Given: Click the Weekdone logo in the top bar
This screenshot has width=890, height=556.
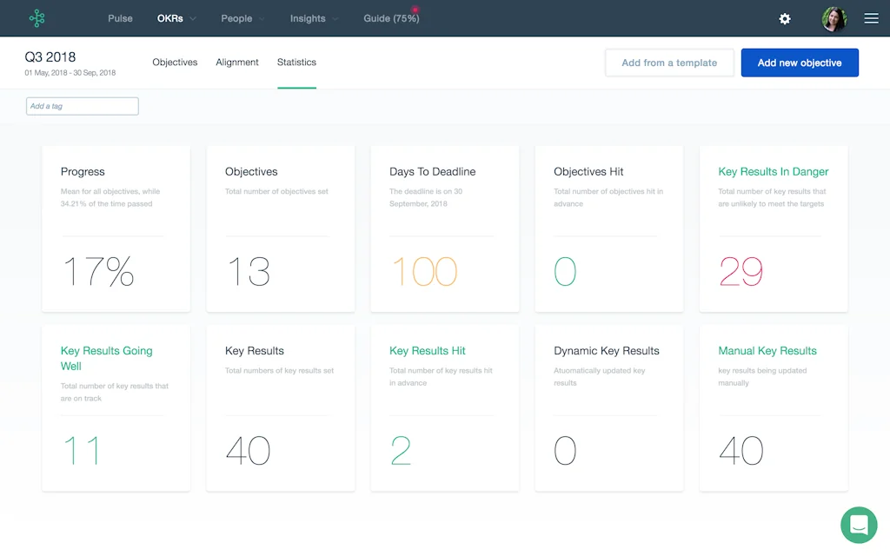Looking at the screenshot, I should coord(37,17).
